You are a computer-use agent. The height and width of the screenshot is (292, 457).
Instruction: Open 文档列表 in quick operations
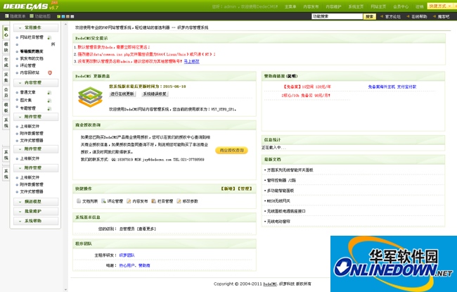(x=87, y=201)
